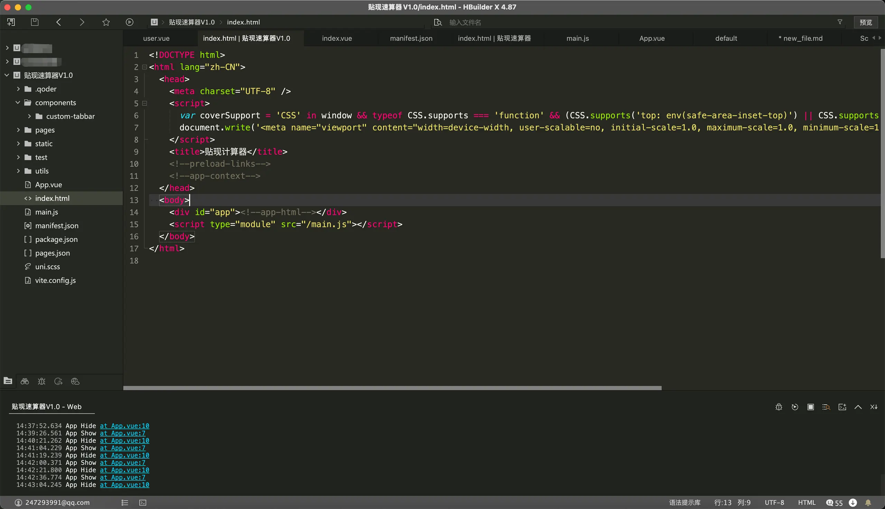885x509 pixels.
Task: Click the rerun icon in console toolbar
Action: pos(795,407)
